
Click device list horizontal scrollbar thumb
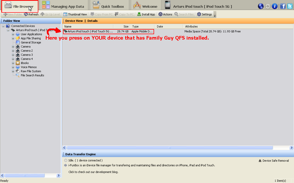pos(170,148)
